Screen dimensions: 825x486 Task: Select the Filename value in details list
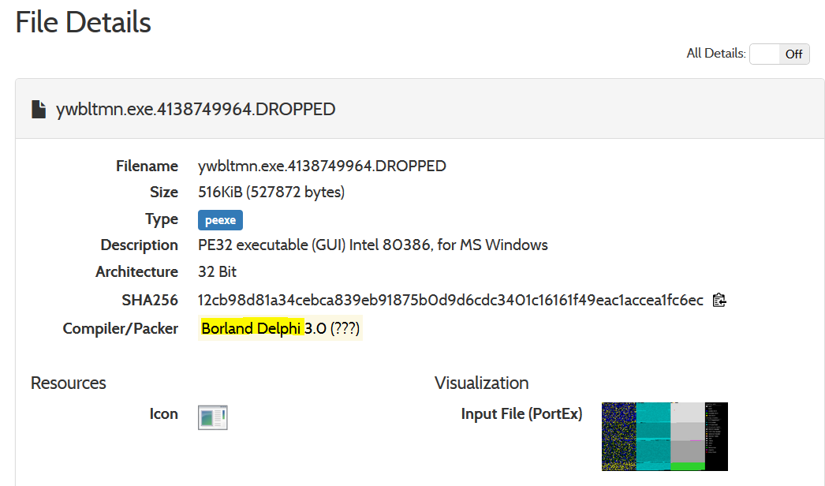tap(322, 166)
